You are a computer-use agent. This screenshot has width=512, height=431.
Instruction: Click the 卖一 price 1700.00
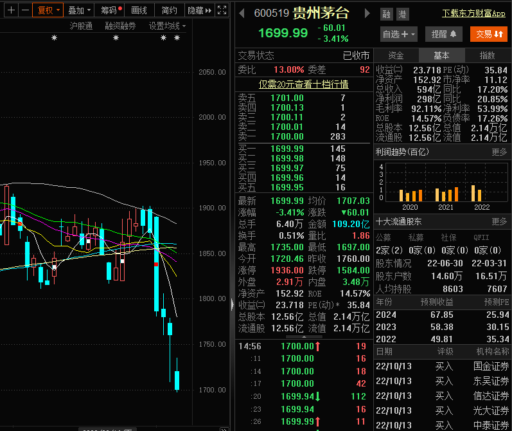pyautogui.click(x=287, y=136)
